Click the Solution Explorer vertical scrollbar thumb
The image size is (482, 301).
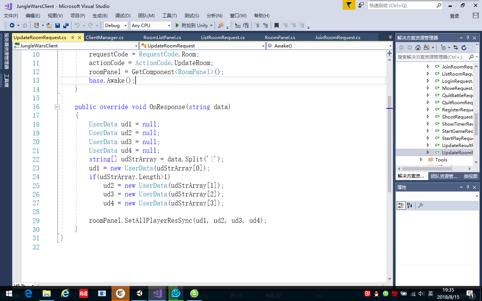pos(476,124)
